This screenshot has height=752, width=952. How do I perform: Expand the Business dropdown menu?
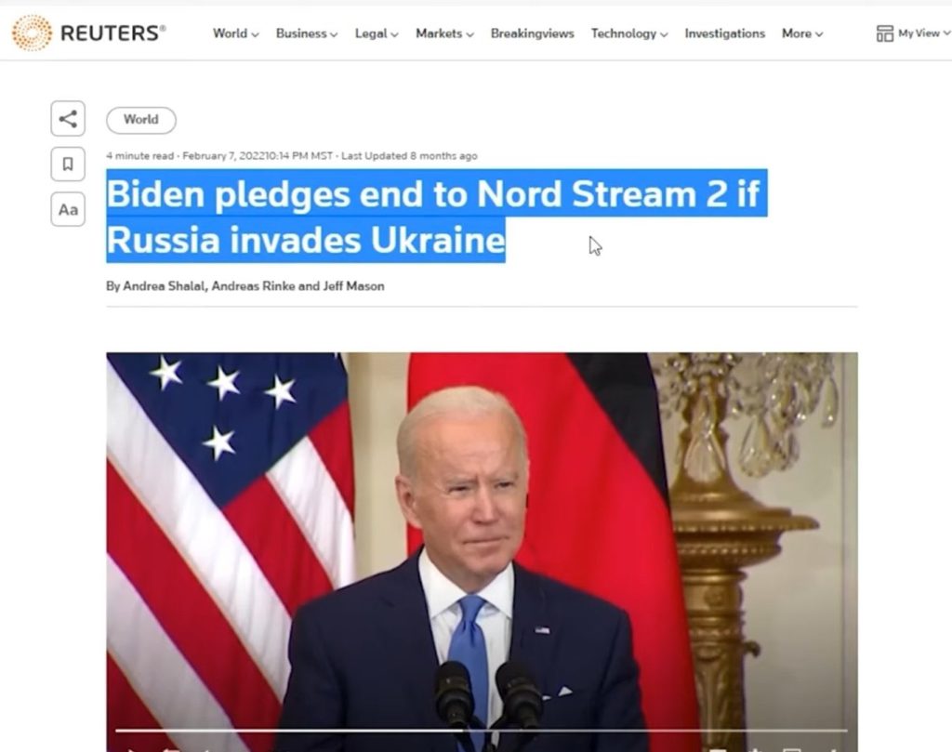307,33
